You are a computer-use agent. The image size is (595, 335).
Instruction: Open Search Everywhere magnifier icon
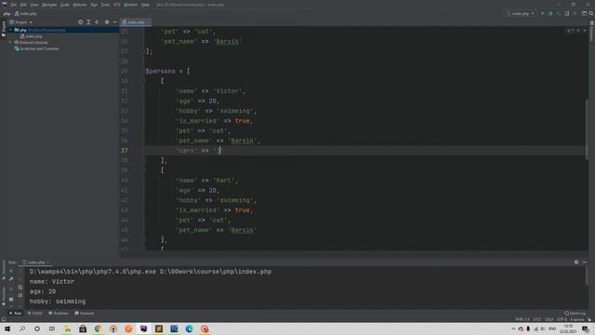pyautogui.click(x=591, y=13)
